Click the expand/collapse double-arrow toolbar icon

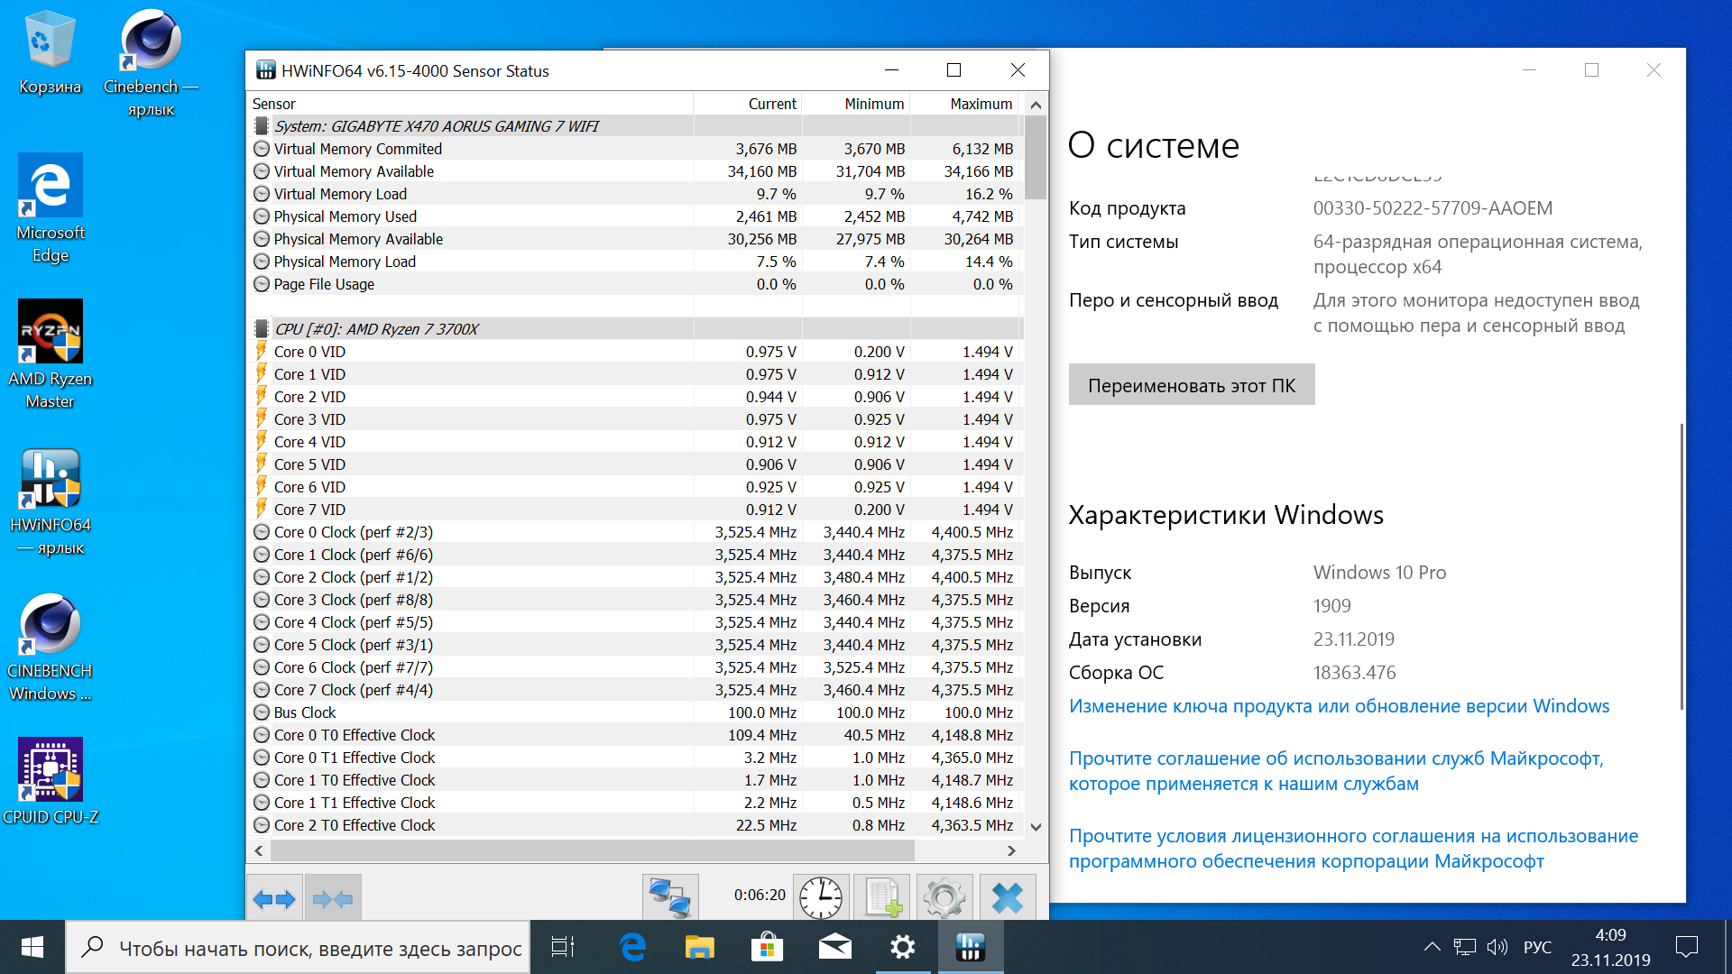[274, 898]
